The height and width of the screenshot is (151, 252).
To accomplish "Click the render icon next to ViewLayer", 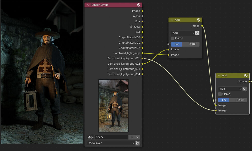I will (137, 143).
